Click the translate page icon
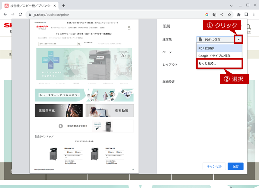 214,15
